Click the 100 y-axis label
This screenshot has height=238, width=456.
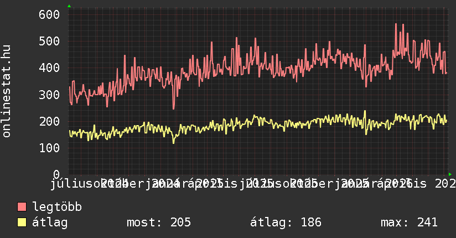49,148
